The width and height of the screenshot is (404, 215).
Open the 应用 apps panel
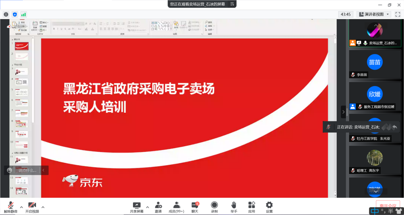tap(252, 207)
